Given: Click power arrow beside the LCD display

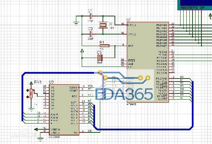Looking at the screenshot, I should [x=210, y=16].
